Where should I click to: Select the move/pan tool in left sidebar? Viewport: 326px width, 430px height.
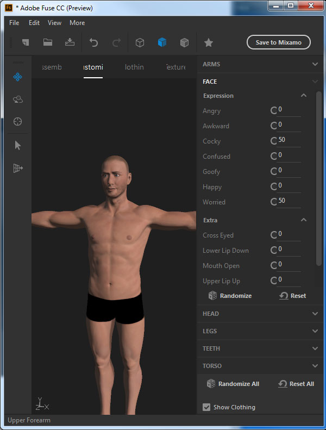17,77
